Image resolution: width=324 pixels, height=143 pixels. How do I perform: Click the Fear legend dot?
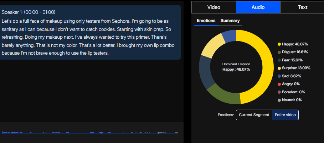[x=279, y=60]
